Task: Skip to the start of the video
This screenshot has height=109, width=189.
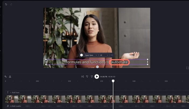Action: coord(83,77)
